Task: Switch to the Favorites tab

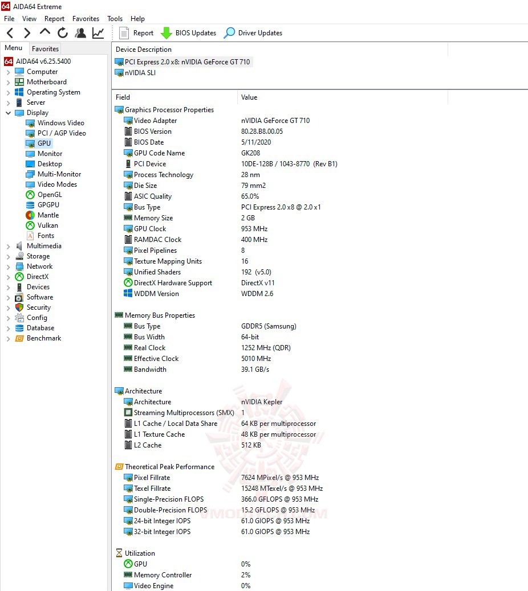Action: (x=44, y=49)
